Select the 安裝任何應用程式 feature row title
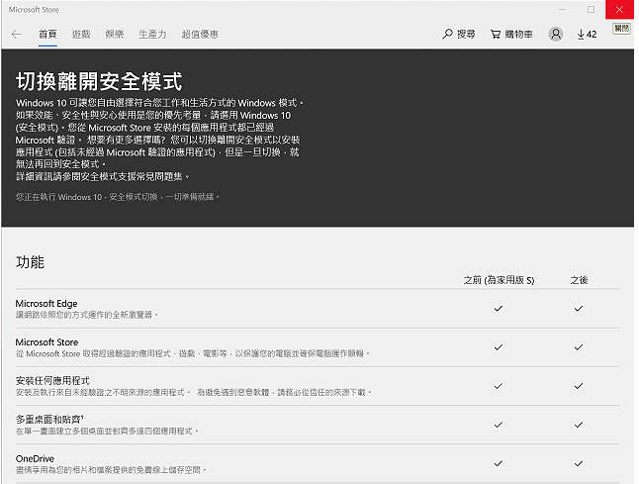Viewport: 639px width, 484px height. pos(52,381)
